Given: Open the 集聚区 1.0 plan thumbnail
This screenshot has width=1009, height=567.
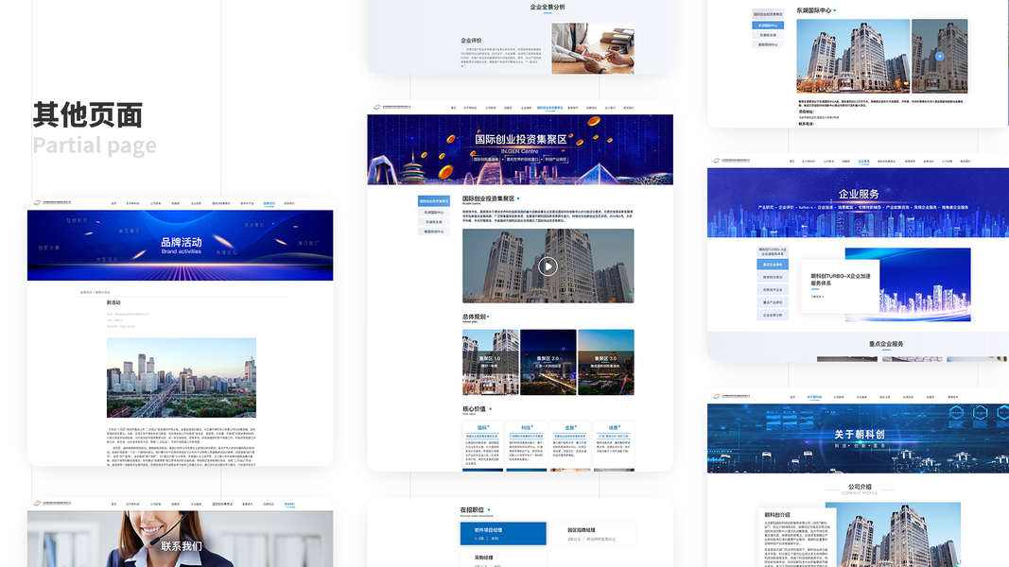Looking at the screenshot, I should point(491,362).
